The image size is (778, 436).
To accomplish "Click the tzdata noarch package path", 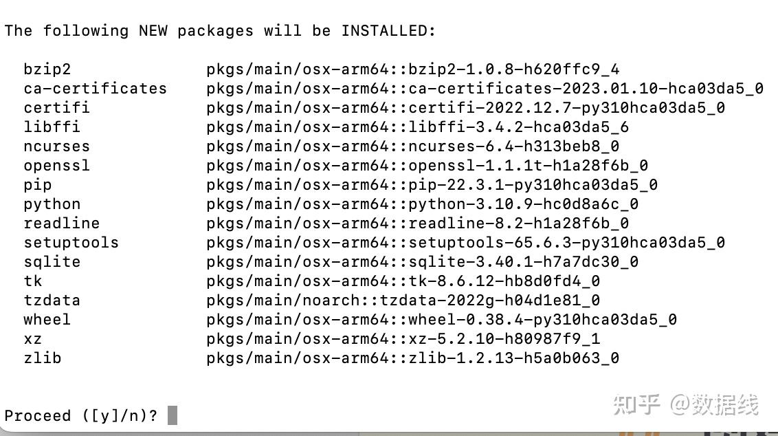I will point(403,301).
